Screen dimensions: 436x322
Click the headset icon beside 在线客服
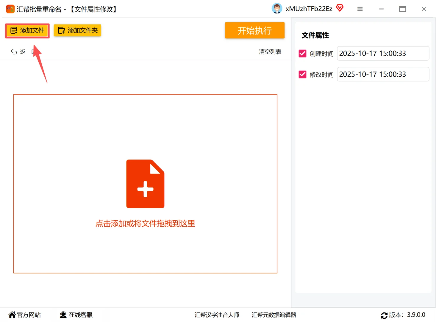point(63,315)
